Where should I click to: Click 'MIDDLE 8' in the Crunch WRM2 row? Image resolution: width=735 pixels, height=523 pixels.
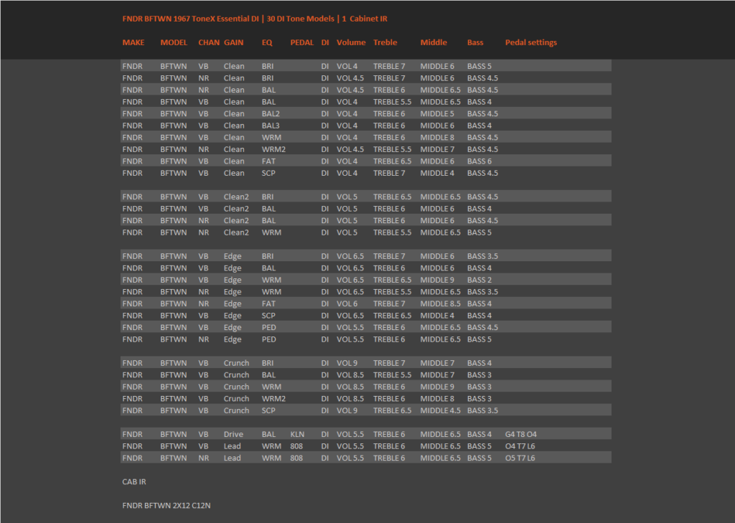coord(437,398)
